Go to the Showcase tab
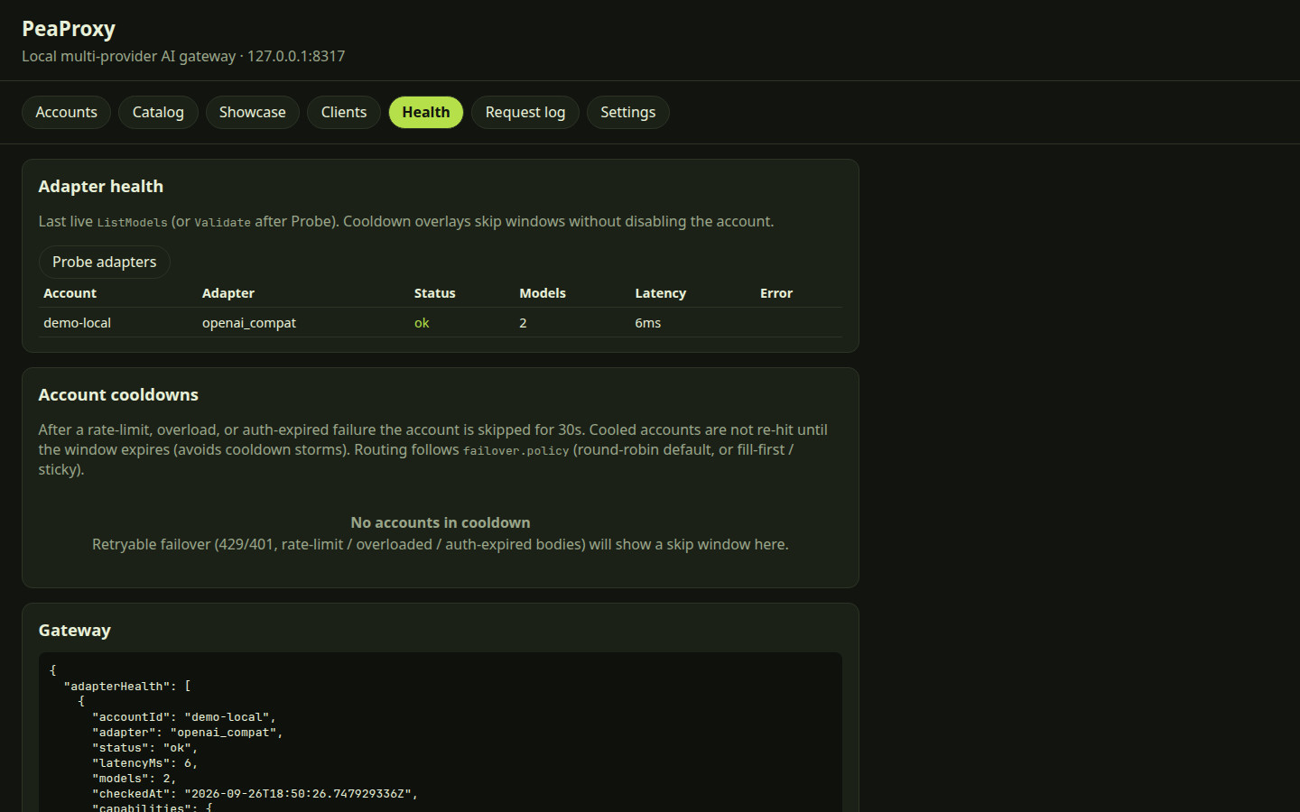This screenshot has width=1300, height=812. [252, 112]
